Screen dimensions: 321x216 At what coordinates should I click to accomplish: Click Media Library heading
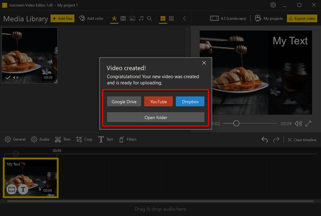[26, 19]
